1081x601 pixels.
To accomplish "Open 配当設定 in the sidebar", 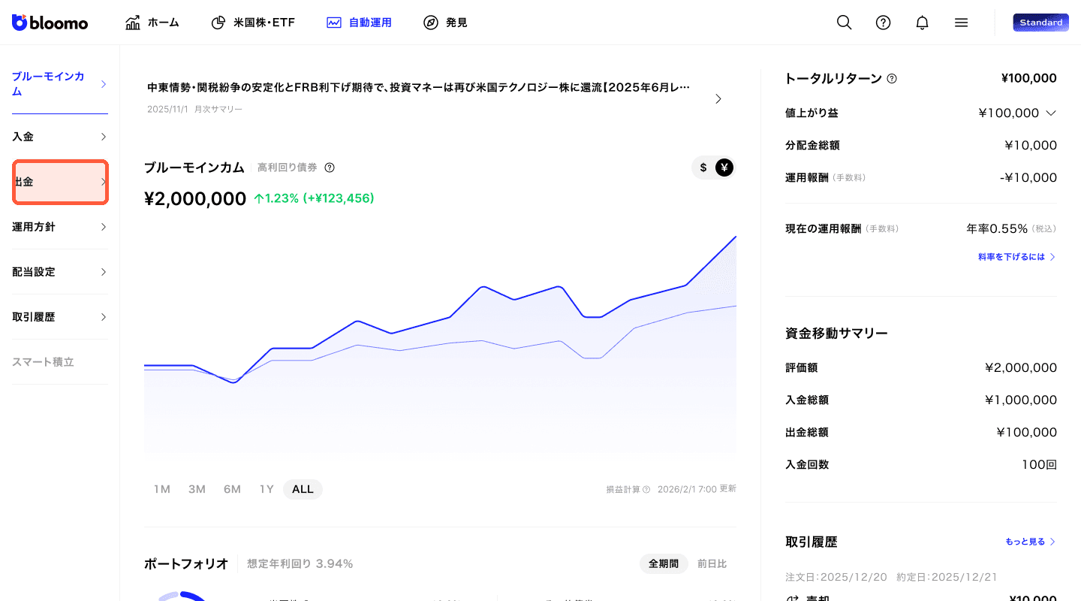I will 60,272.
